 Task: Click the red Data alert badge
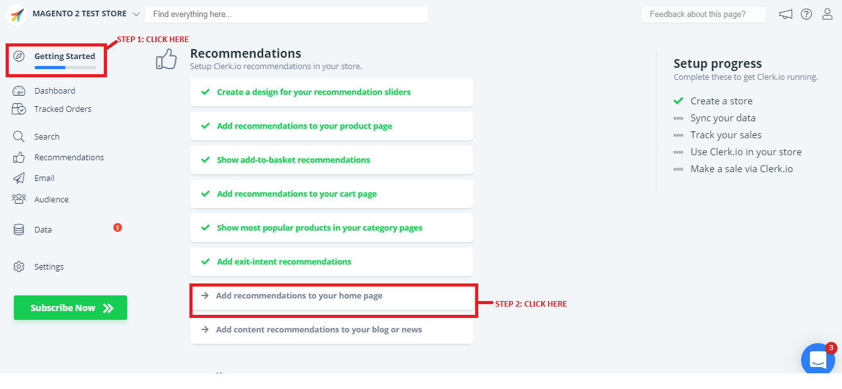pos(118,227)
